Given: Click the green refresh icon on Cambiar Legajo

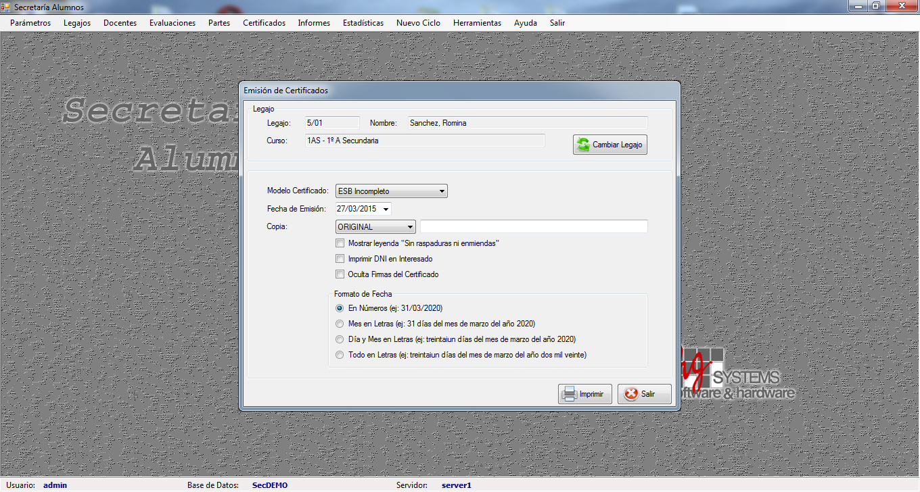Looking at the screenshot, I should point(583,145).
